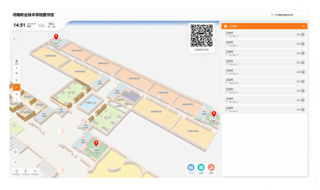Viewport: 320px width, 190px height.
Task: Toggle the multi-floor view button
Action: 17,62
